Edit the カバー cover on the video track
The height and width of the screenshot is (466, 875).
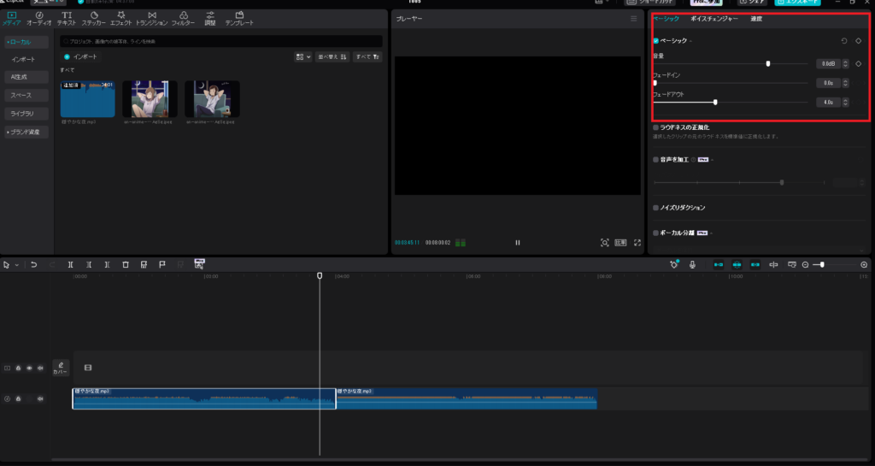point(61,368)
